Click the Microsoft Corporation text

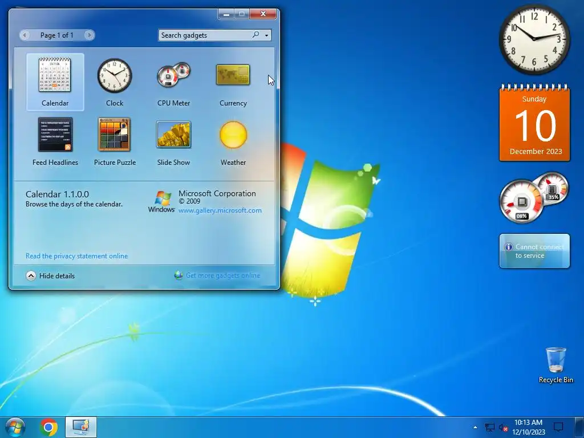[x=217, y=194]
